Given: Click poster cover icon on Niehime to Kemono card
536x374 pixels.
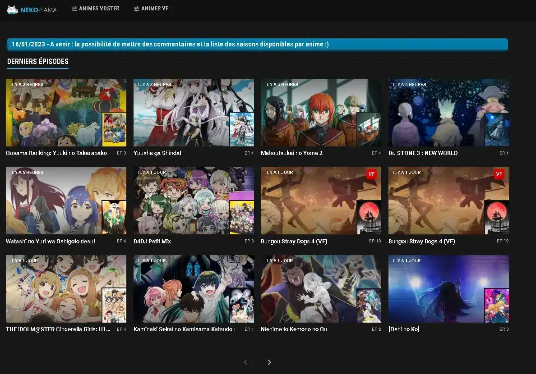Looking at the screenshot, I should pyautogui.click(x=369, y=306).
